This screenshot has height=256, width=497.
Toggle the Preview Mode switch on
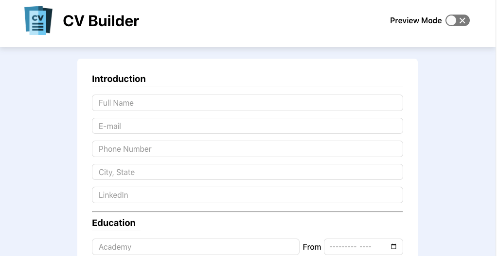pos(458,20)
